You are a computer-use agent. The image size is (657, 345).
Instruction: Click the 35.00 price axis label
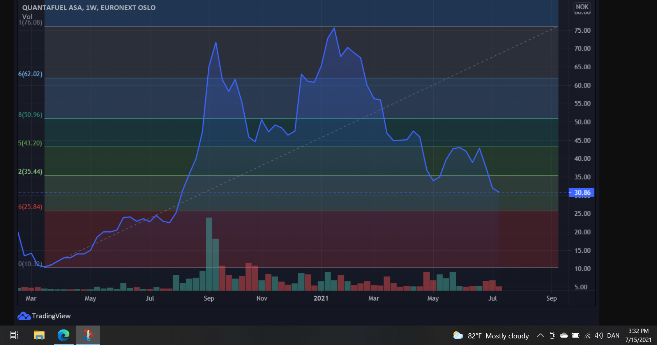pyautogui.click(x=582, y=177)
